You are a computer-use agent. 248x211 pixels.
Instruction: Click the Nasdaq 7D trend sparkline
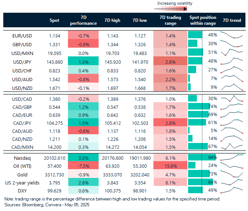click(x=232, y=157)
